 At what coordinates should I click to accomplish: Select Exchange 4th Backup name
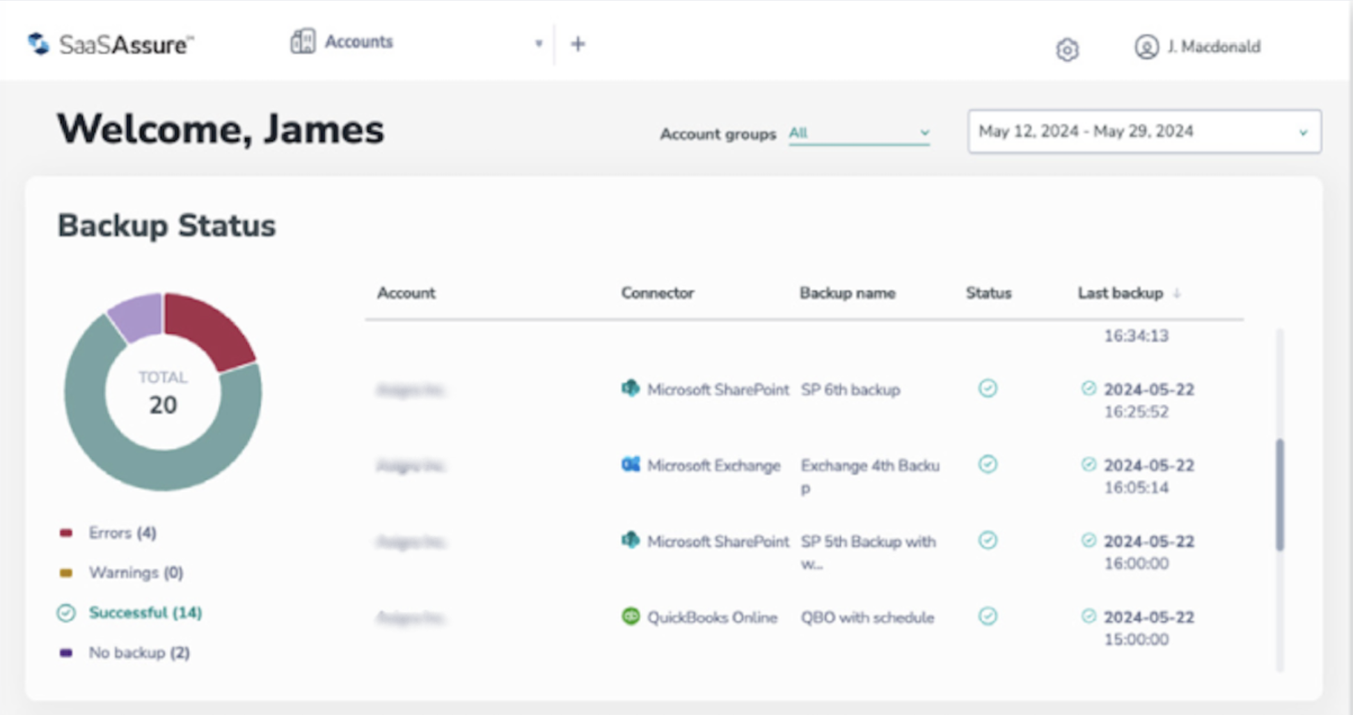pos(870,476)
